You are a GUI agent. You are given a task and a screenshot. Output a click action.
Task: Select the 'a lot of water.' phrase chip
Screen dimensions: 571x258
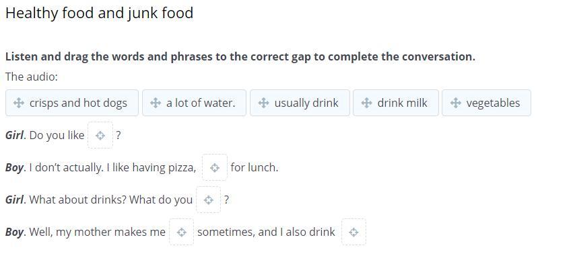coord(194,103)
